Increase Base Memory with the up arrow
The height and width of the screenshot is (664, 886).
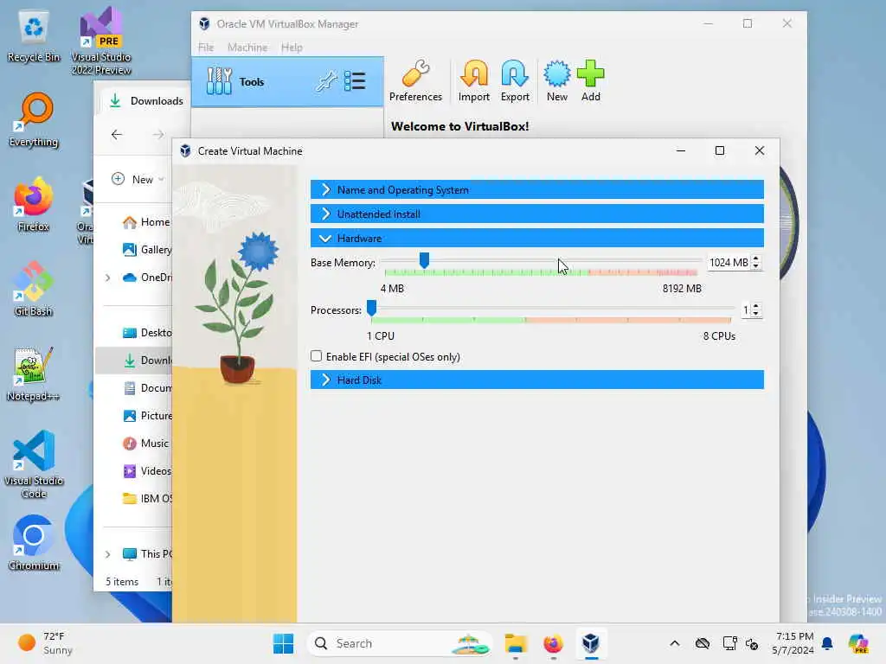[756, 259]
